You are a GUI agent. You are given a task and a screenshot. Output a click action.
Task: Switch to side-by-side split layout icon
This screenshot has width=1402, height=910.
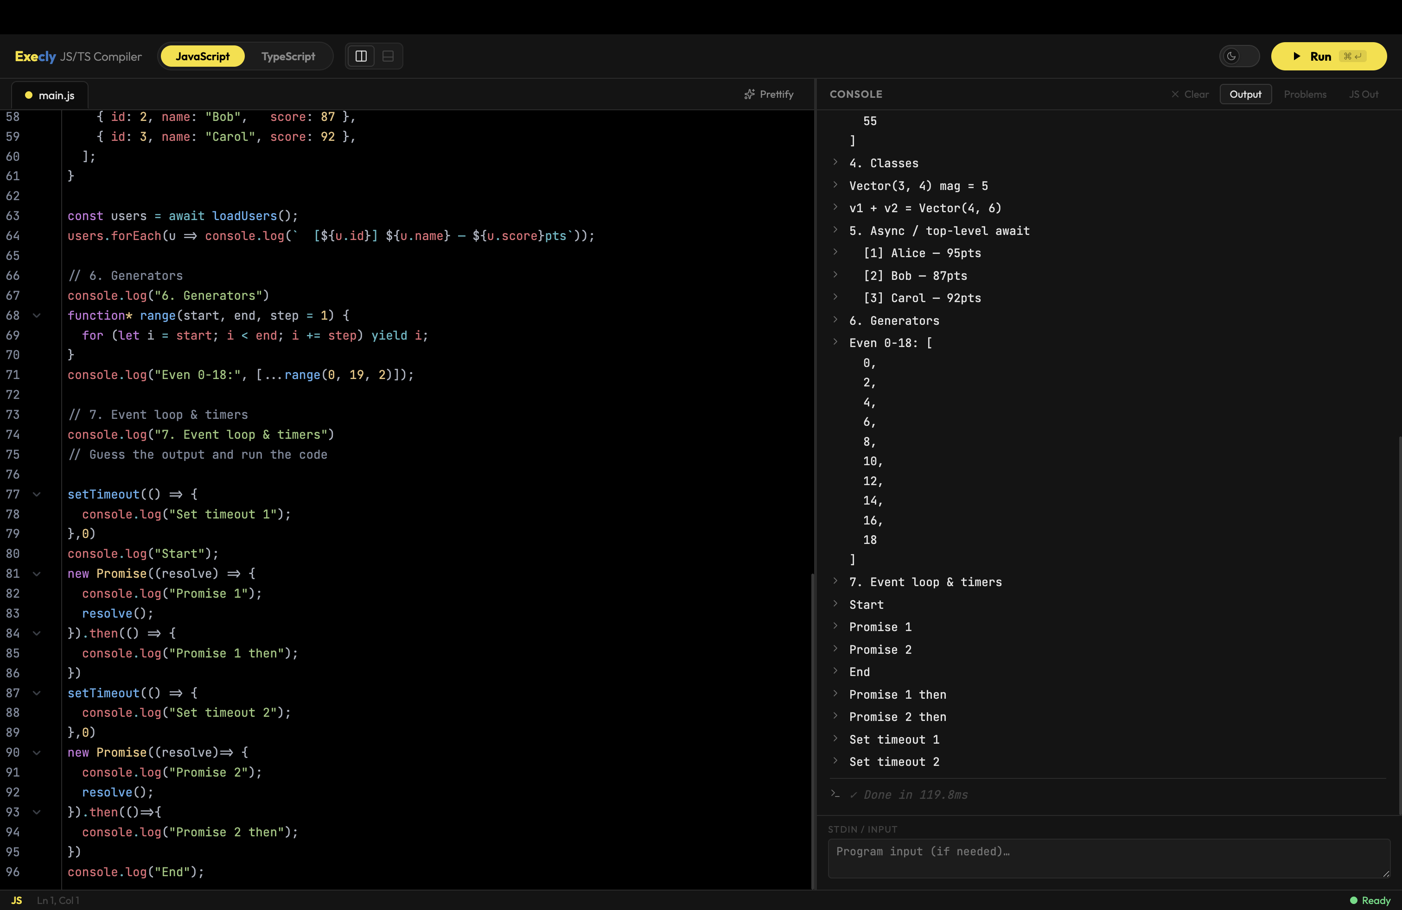pos(361,56)
